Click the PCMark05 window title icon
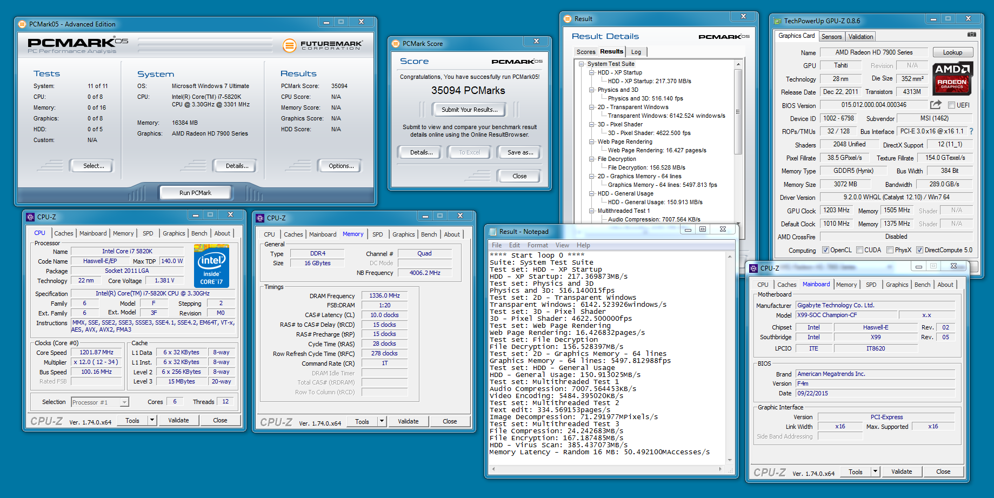This screenshot has height=498, width=994. coord(22,24)
